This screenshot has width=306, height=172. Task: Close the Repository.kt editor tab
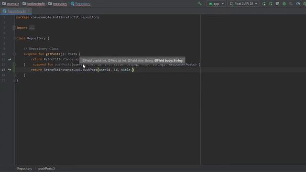click(29, 11)
